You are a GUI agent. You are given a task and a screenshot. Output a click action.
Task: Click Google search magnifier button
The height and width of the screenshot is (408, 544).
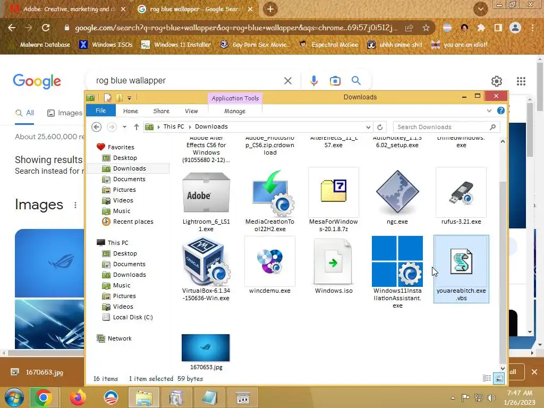click(x=356, y=81)
